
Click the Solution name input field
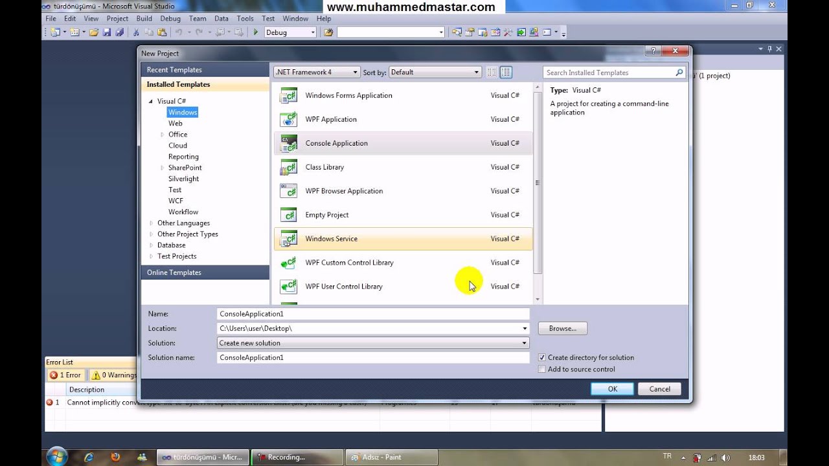pos(373,357)
